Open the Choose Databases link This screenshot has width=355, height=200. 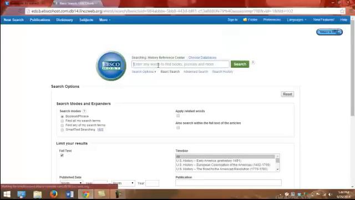click(202, 58)
